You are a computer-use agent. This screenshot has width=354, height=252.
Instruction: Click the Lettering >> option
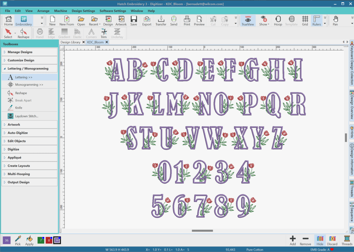click(x=24, y=77)
